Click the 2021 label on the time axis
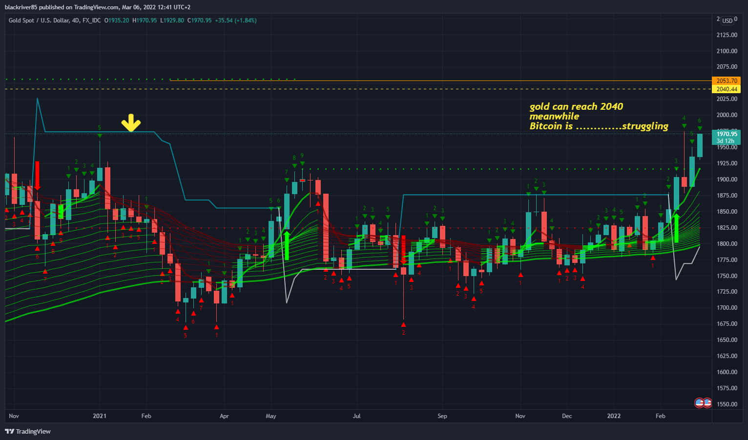Image resolution: width=748 pixels, height=440 pixels. [100, 416]
